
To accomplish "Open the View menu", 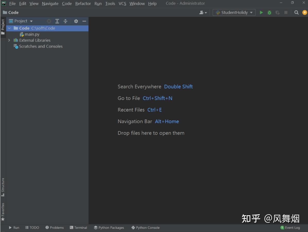I will pyautogui.click(x=34, y=4).
